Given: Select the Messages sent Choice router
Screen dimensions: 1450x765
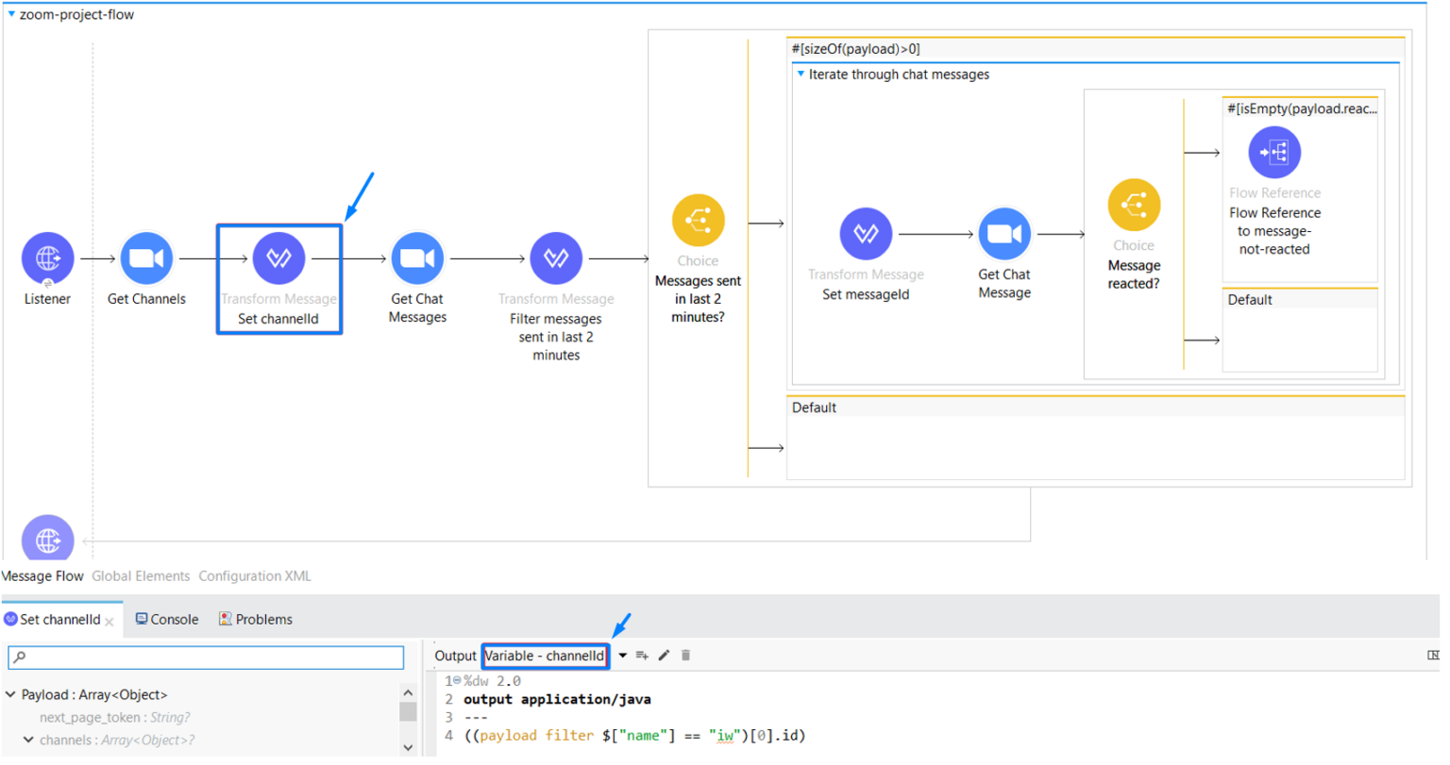Looking at the screenshot, I should coord(698,220).
